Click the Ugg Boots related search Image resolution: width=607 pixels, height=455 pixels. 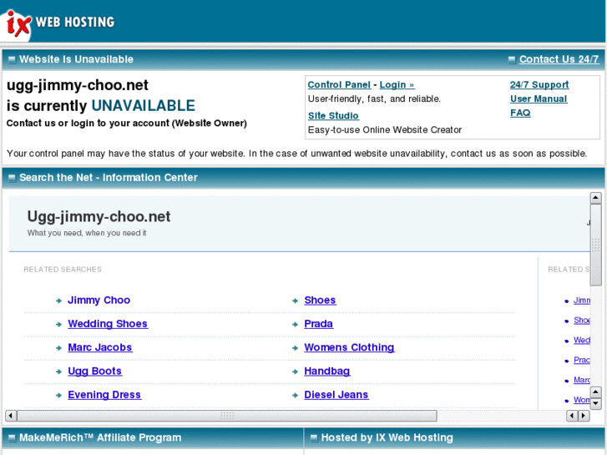click(95, 371)
